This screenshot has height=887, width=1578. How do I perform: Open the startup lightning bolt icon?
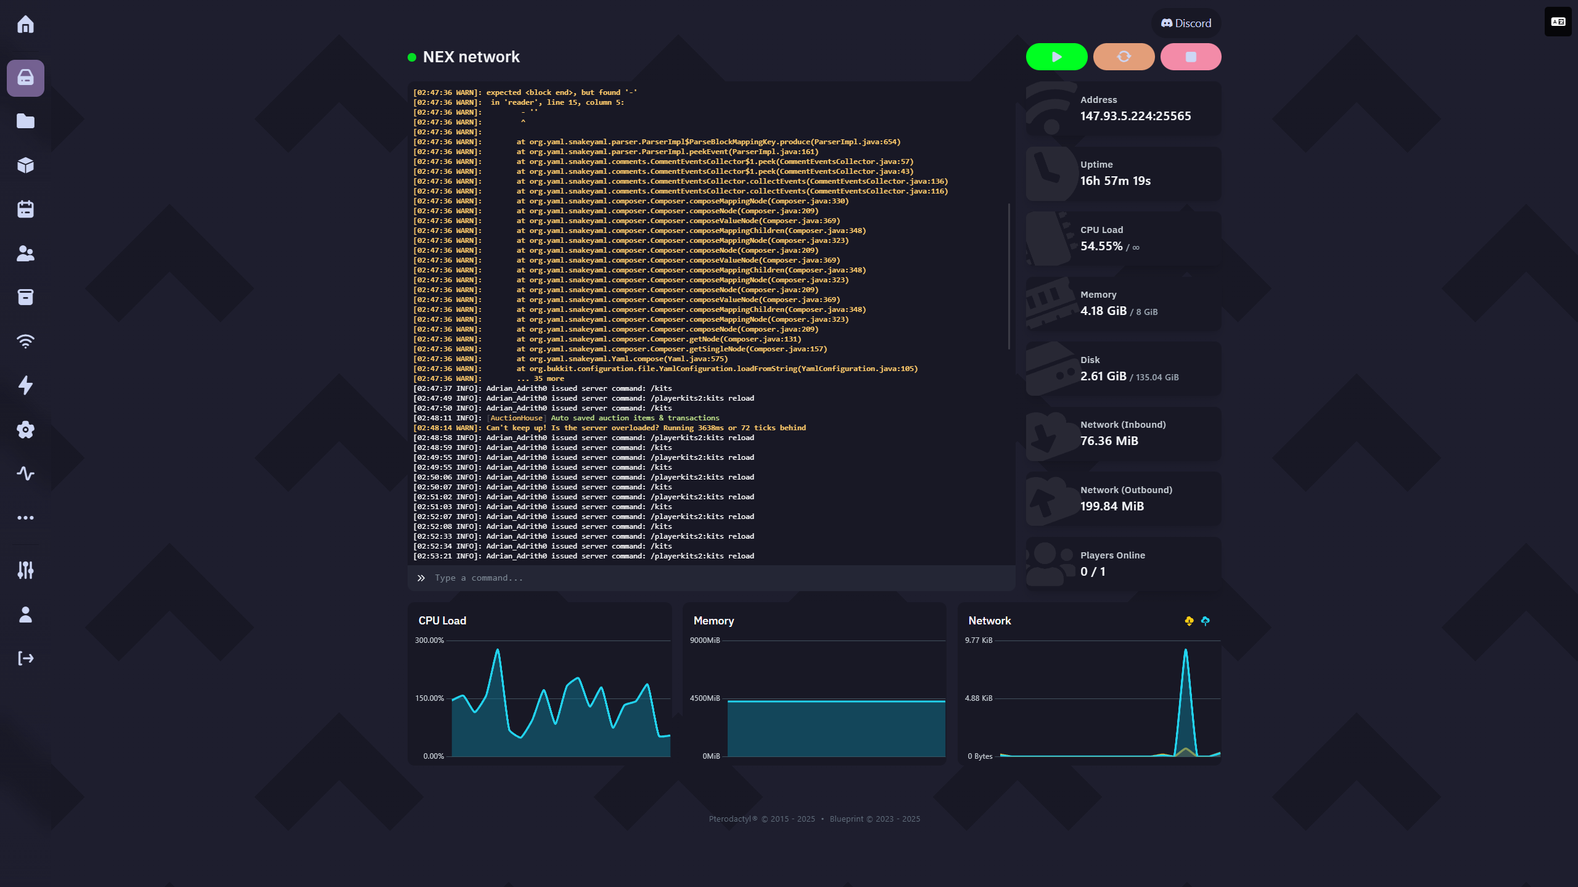point(25,385)
